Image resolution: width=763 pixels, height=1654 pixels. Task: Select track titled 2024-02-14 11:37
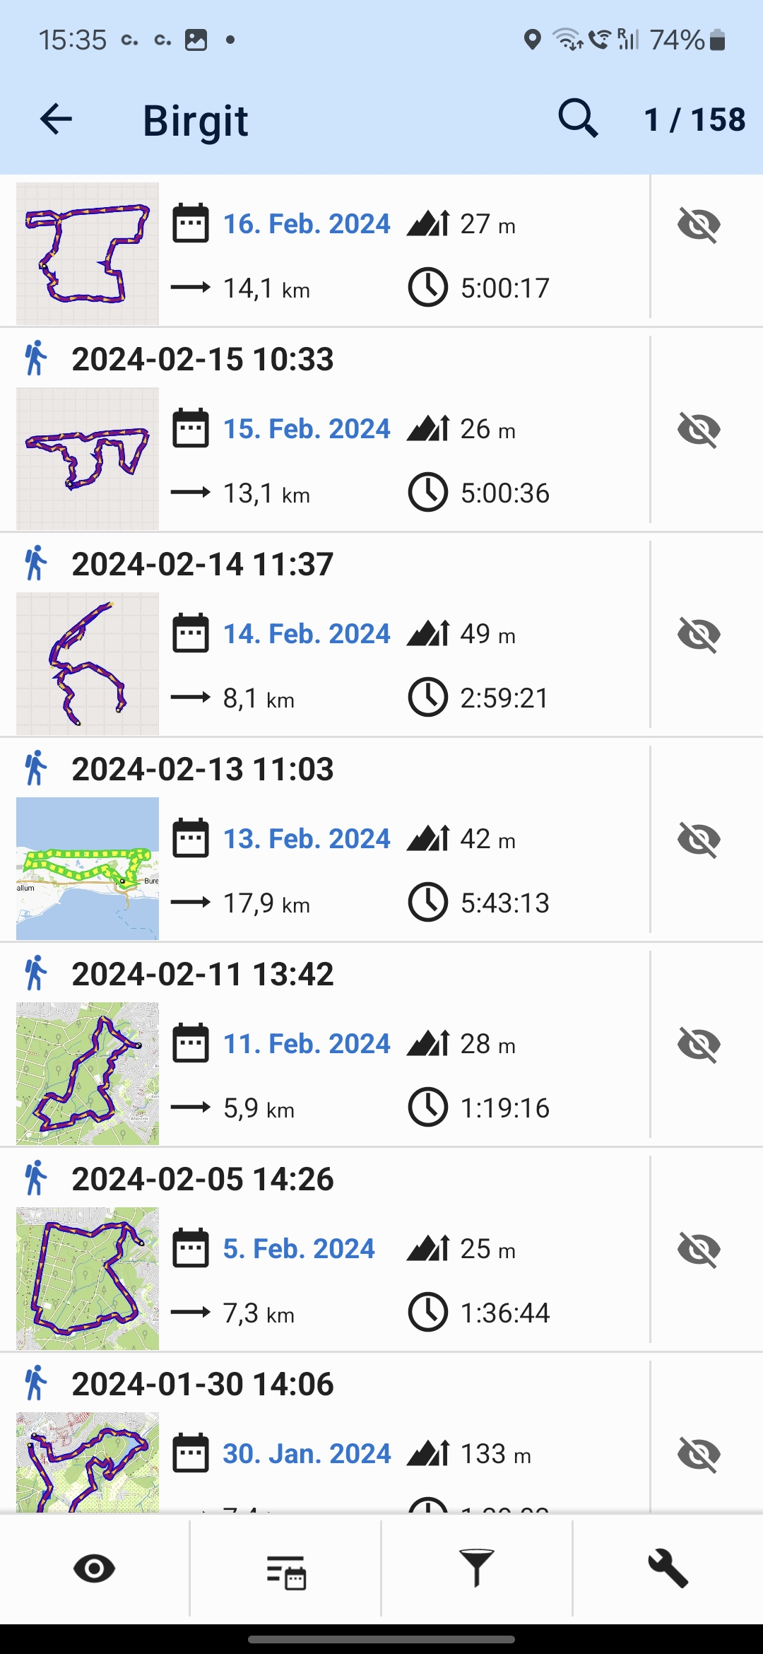(203, 565)
